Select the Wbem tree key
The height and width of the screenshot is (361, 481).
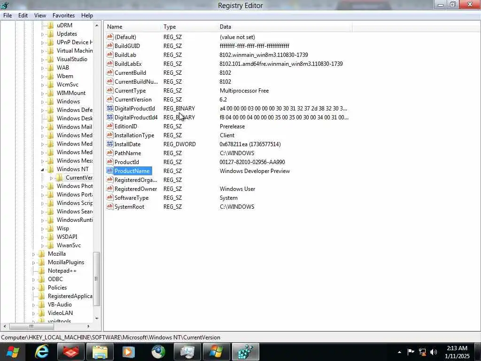pyautogui.click(x=65, y=76)
